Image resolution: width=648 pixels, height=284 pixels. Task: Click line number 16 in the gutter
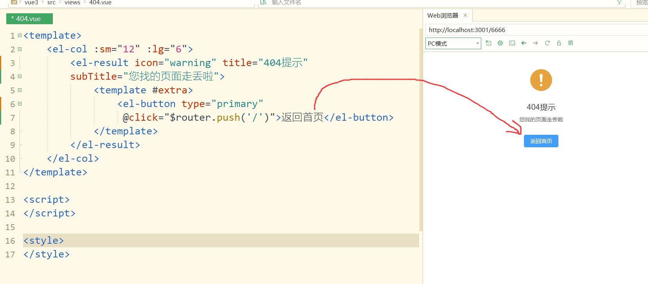click(10, 241)
